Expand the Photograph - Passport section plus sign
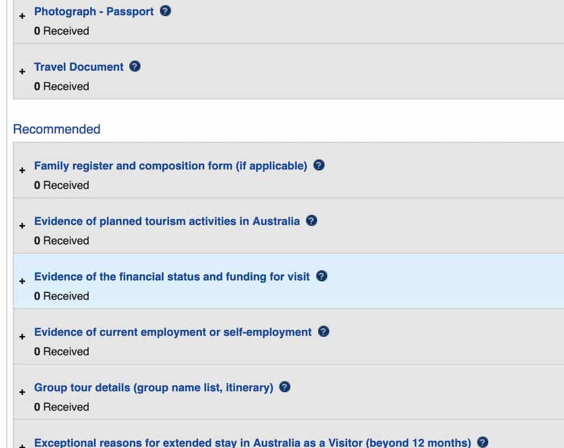 (22, 16)
